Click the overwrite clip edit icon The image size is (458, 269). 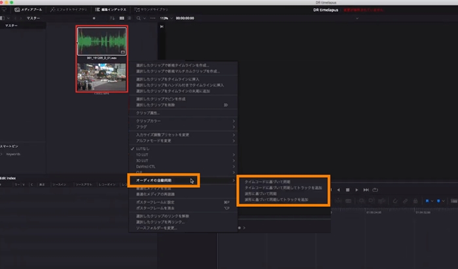click(371, 201)
